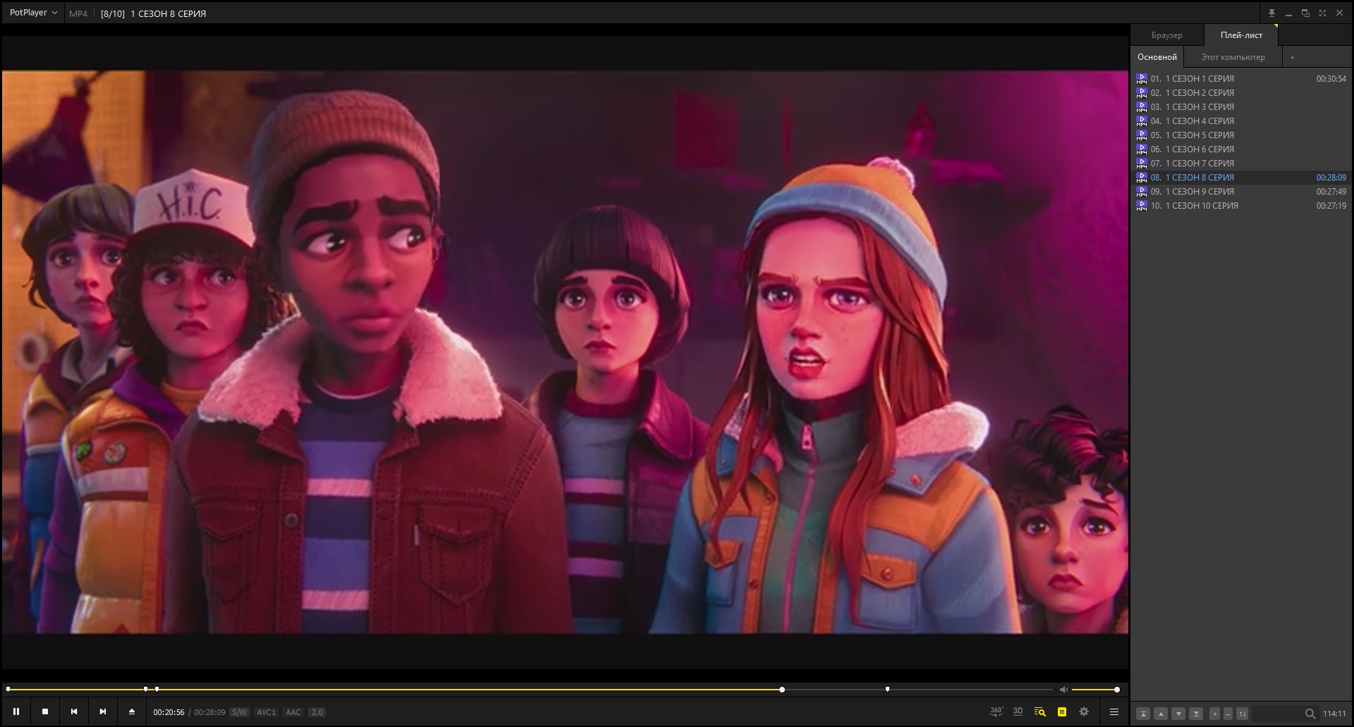
Task: Remove an item with the playlist minus button
Action: [1228, 714]
